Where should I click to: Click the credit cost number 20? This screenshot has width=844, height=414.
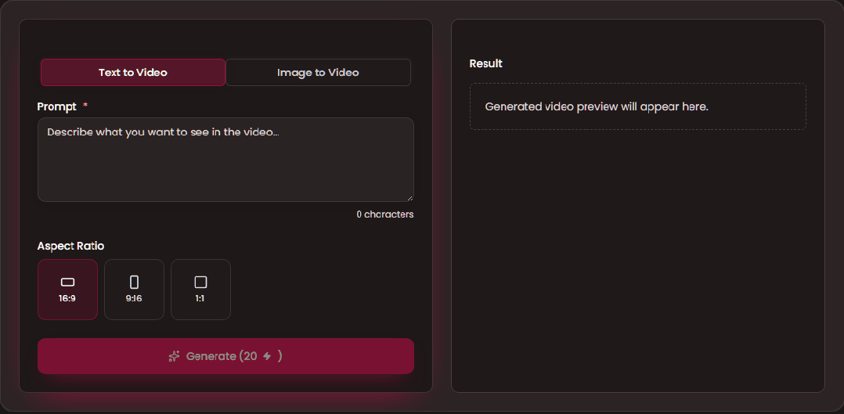250,356
